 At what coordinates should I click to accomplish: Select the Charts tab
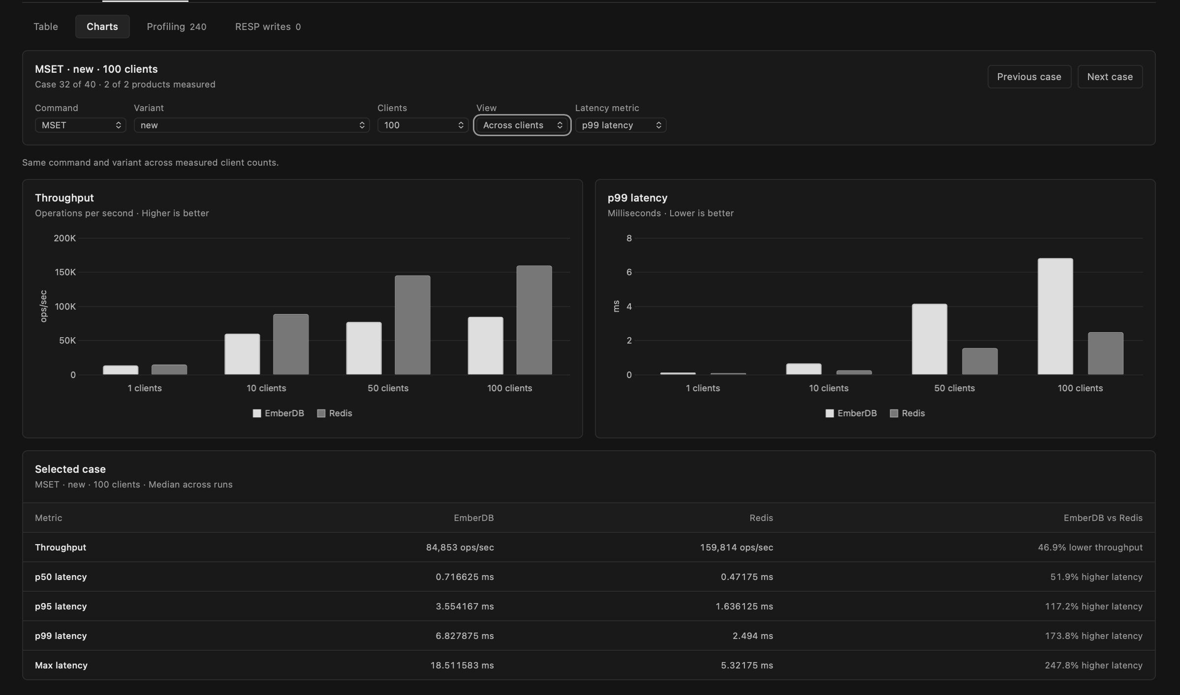tap(102, 27)
